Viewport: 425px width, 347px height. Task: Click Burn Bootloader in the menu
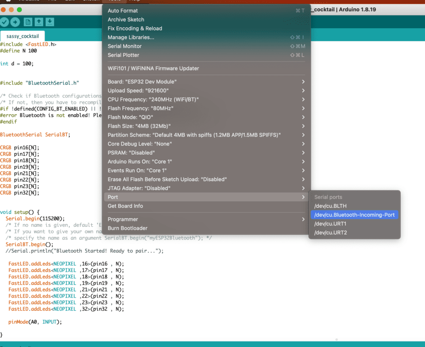[127, 228]
